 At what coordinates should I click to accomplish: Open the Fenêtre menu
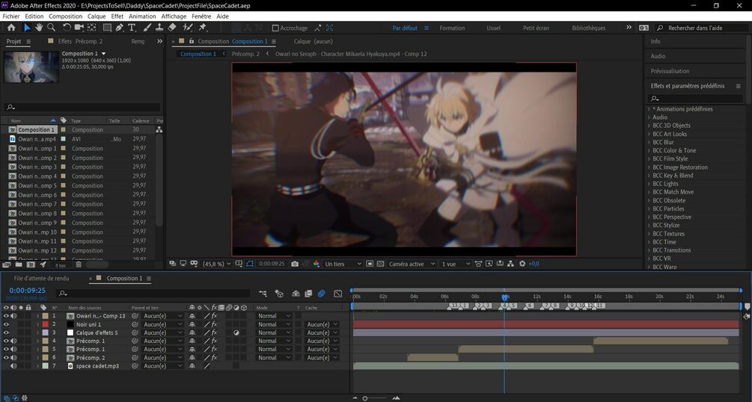[x=201, y=16]
